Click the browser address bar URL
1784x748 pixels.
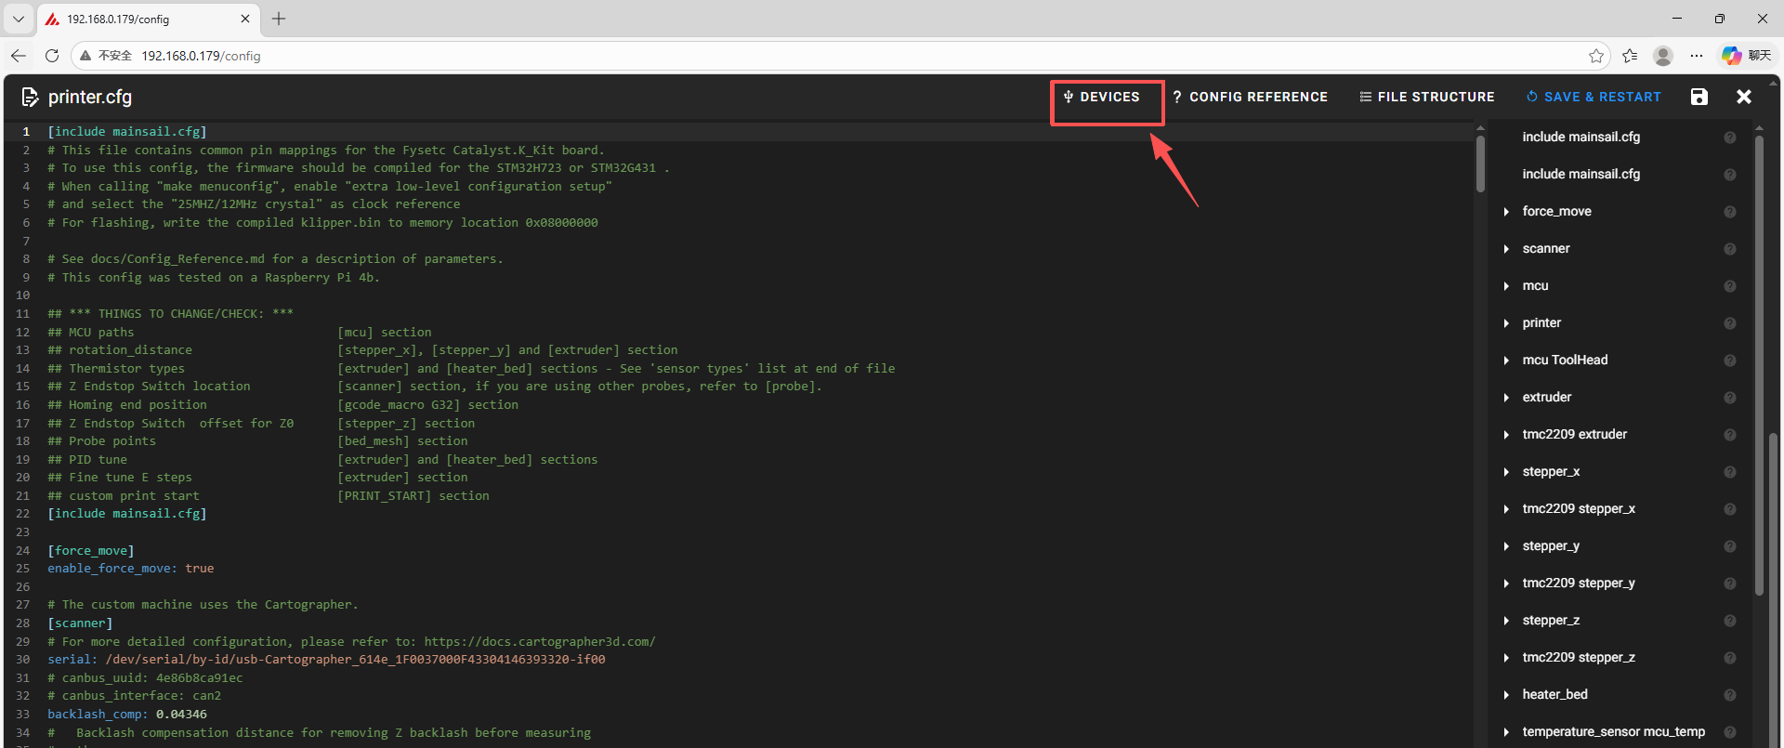coord(201,56)
